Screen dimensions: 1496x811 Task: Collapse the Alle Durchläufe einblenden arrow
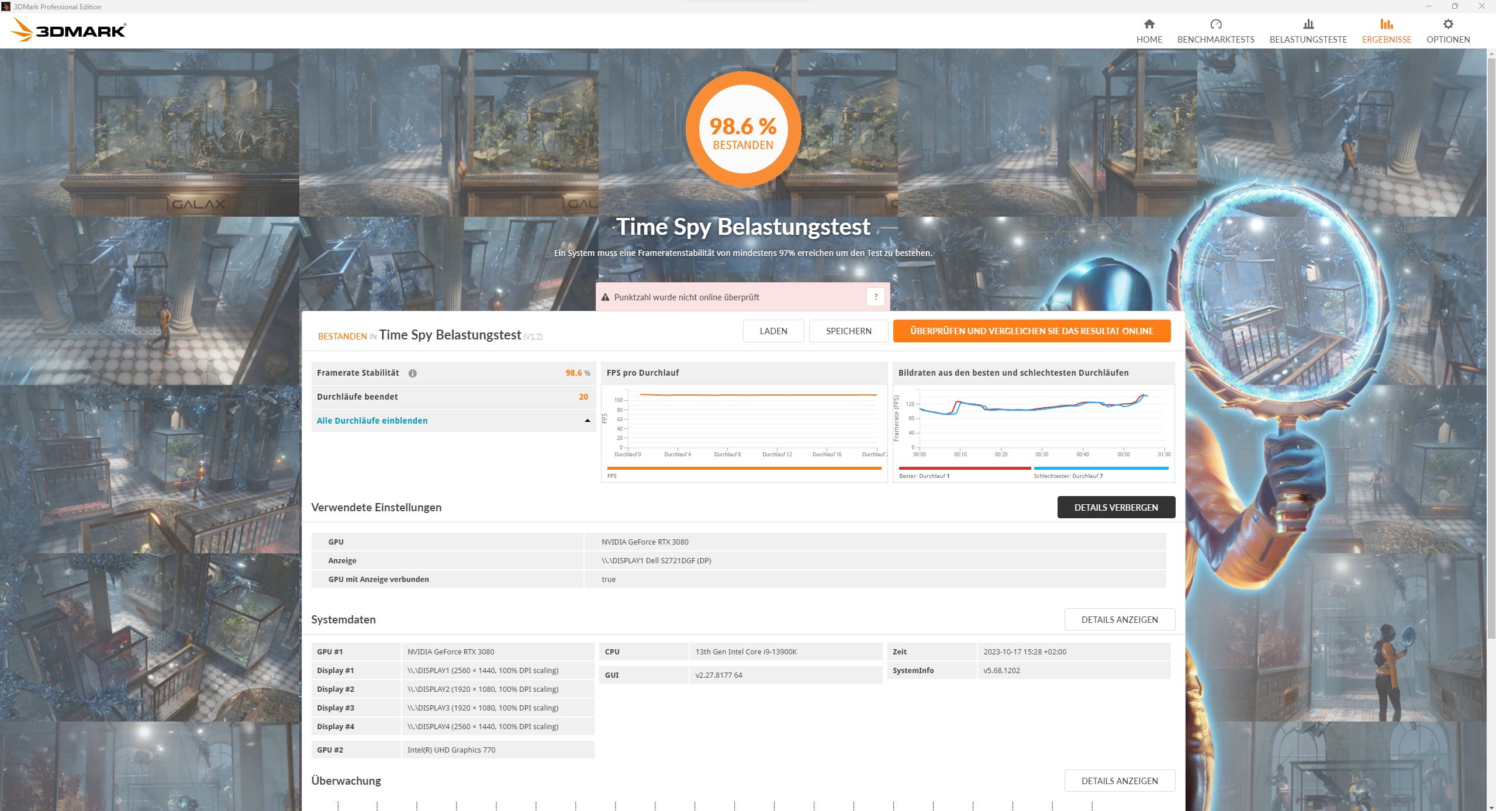pyautogui.click(x=587, y=421)
